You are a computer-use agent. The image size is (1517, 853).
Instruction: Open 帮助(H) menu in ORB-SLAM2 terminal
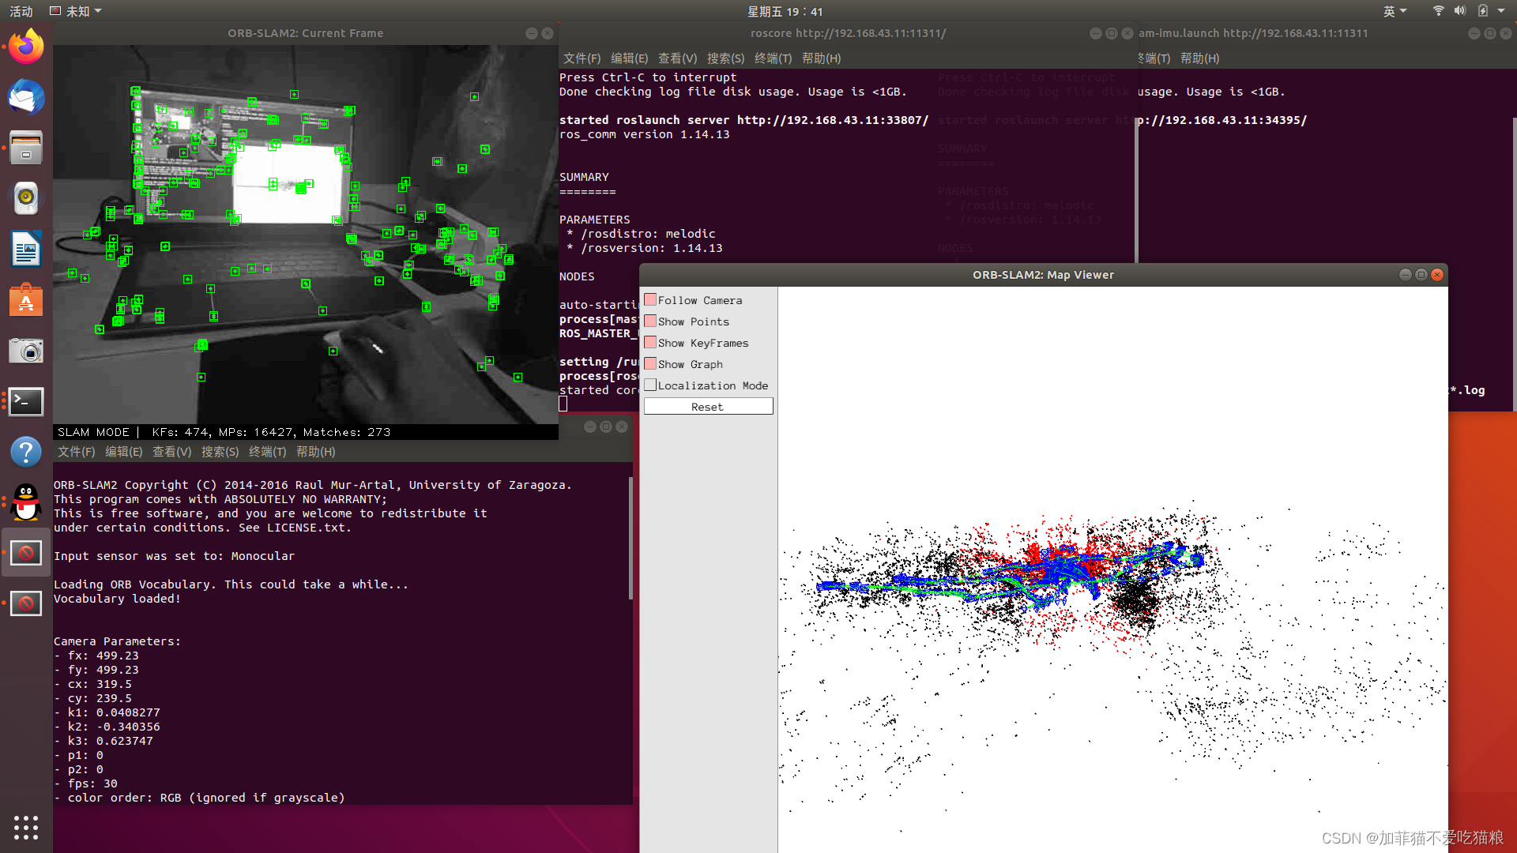[315, 452]
